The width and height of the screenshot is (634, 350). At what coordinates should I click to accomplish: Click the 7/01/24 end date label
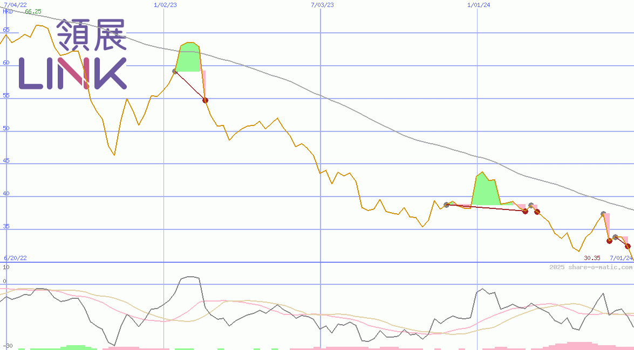pyautogui.click(x=621, y=257)
